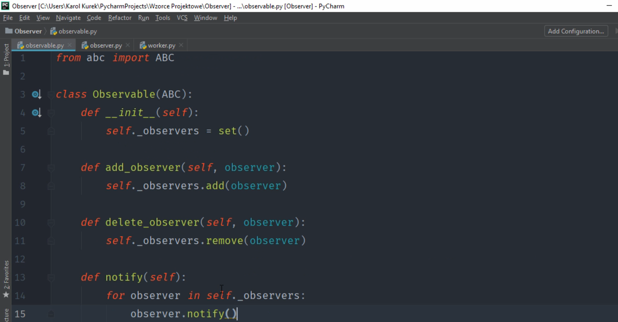Click the overridden-class gutter marker on line 3

36,94
